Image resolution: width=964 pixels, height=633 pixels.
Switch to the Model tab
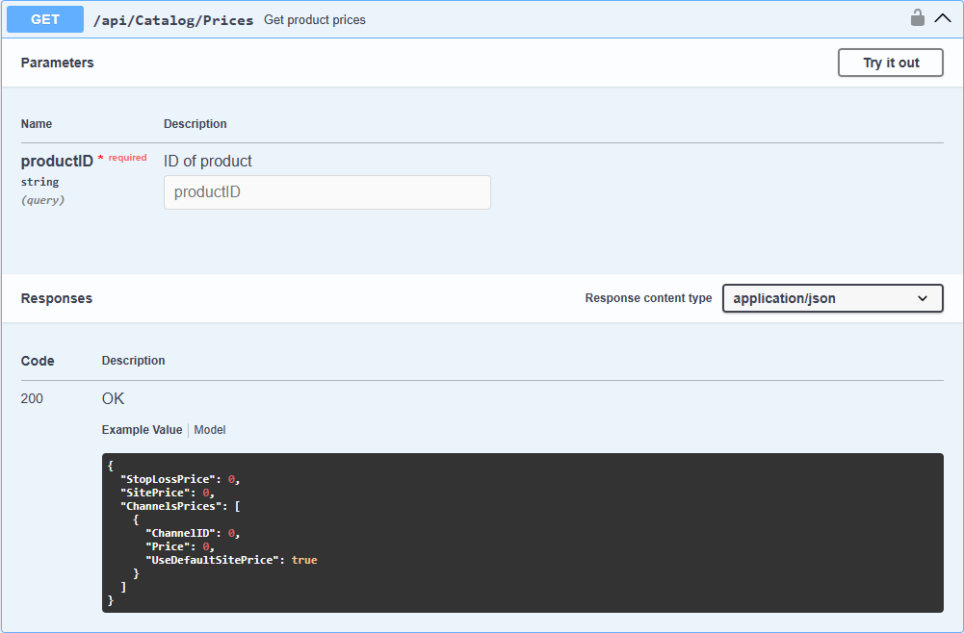coord(210,430)
